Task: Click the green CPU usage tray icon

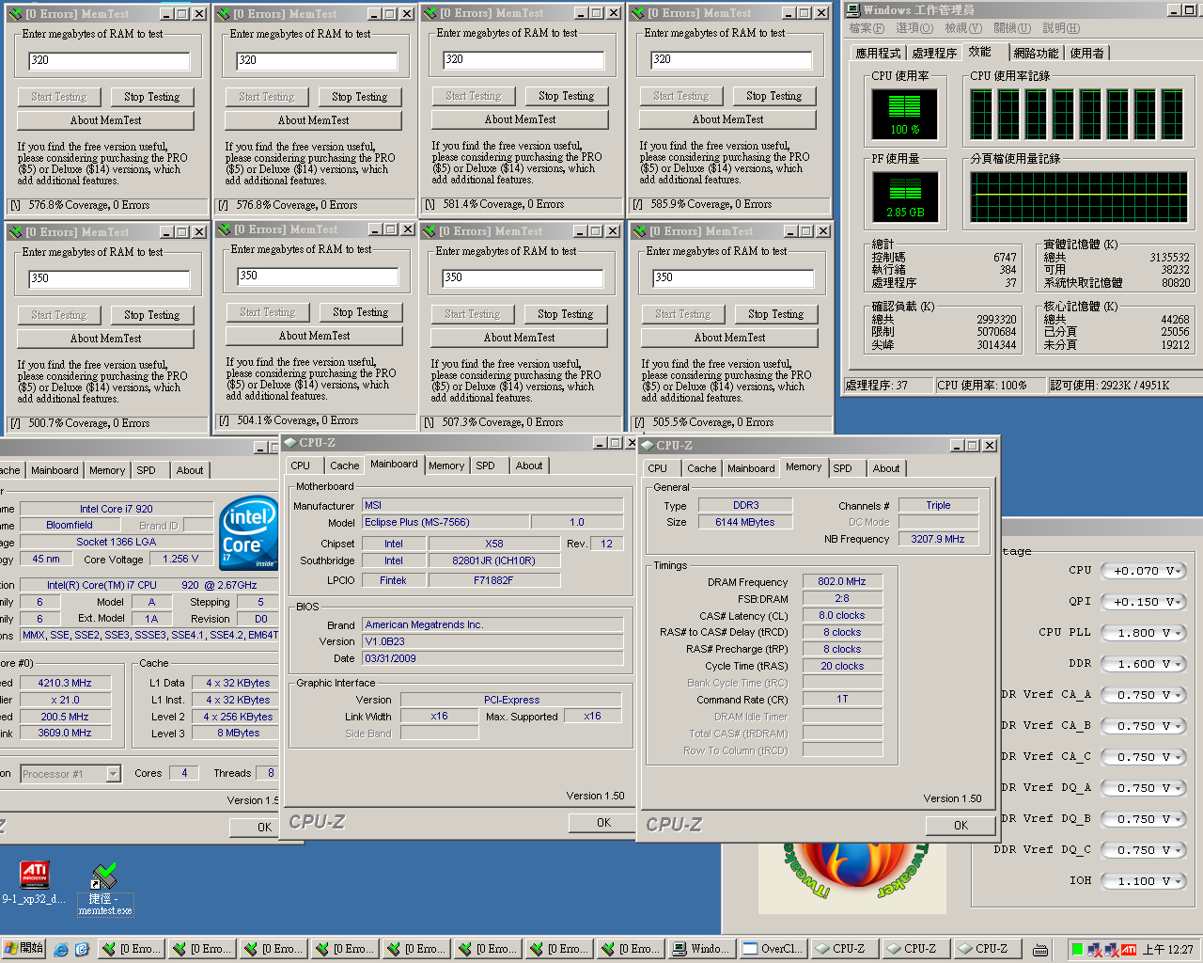Action: [1077, 949]
